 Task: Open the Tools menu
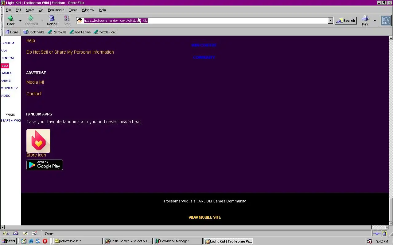[73, 10]
